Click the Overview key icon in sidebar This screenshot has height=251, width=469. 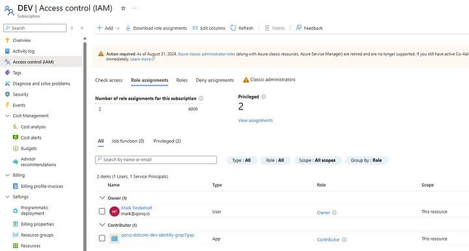click(x=7, y=40)
